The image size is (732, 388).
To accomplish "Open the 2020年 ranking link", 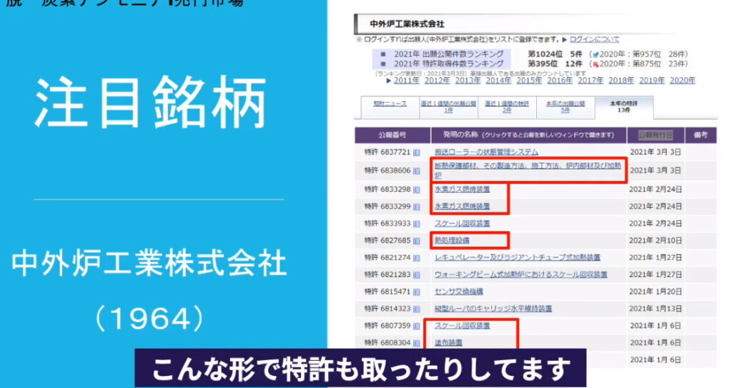I will 683,81.
